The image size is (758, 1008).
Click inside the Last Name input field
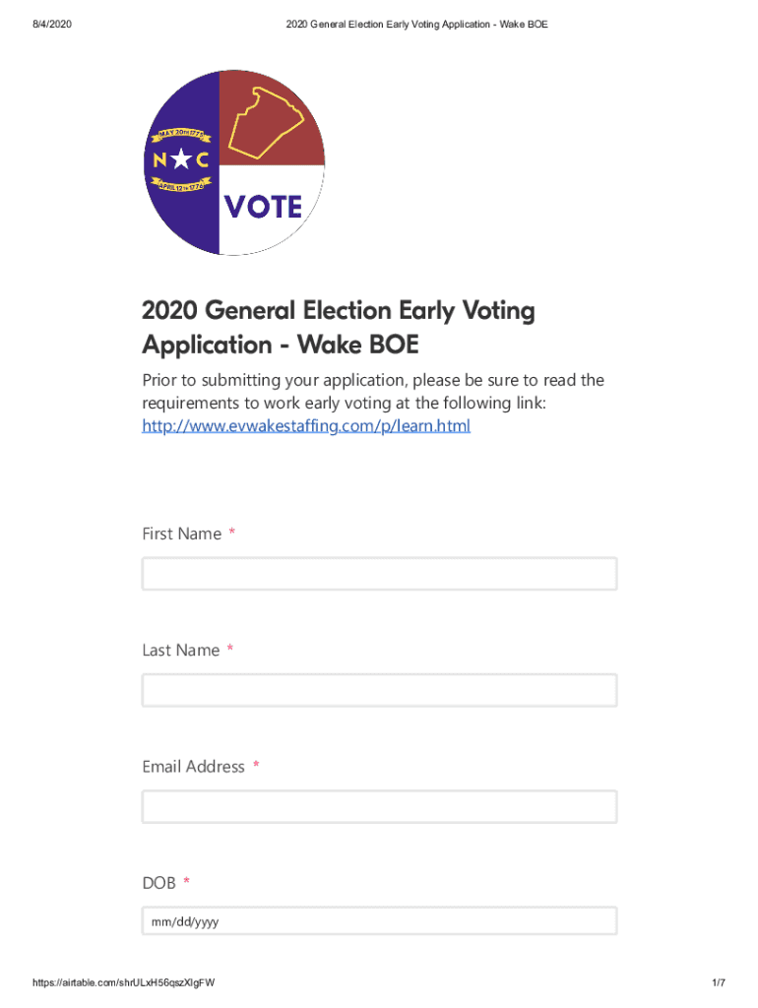point(379,690)
